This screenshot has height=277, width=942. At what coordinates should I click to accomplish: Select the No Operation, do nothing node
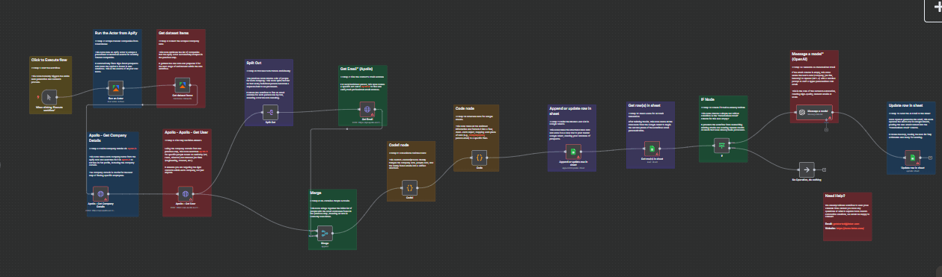[806, 169]
